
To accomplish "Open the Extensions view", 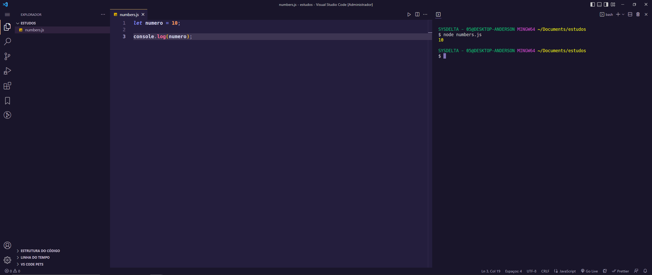I will [x=7, y=86].
